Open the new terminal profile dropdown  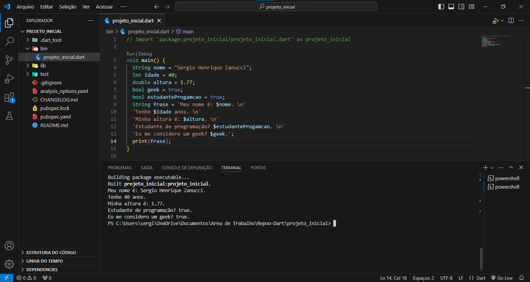(492, 168)
